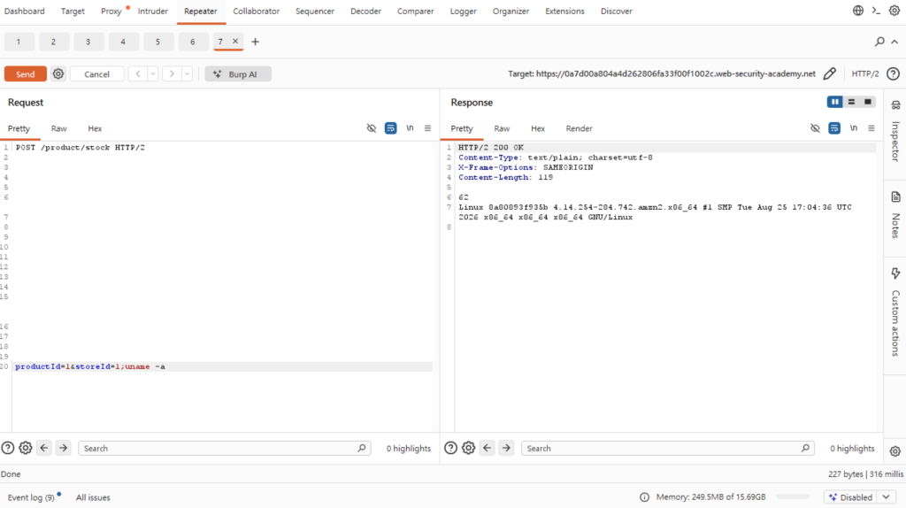Image resolution: width=906 pixels, height=508 pixels.
Task: Open Burp settings gear in top bar
Action: (x=894, y=11)
